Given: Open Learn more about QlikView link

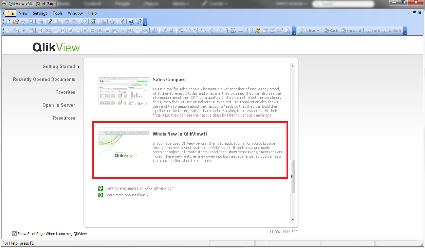Looking at the screenshot, I should [129, 195].
